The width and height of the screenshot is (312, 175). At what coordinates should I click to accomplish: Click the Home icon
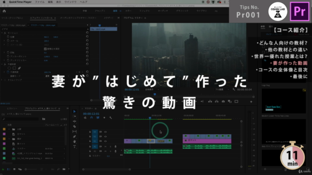(4, 11)
